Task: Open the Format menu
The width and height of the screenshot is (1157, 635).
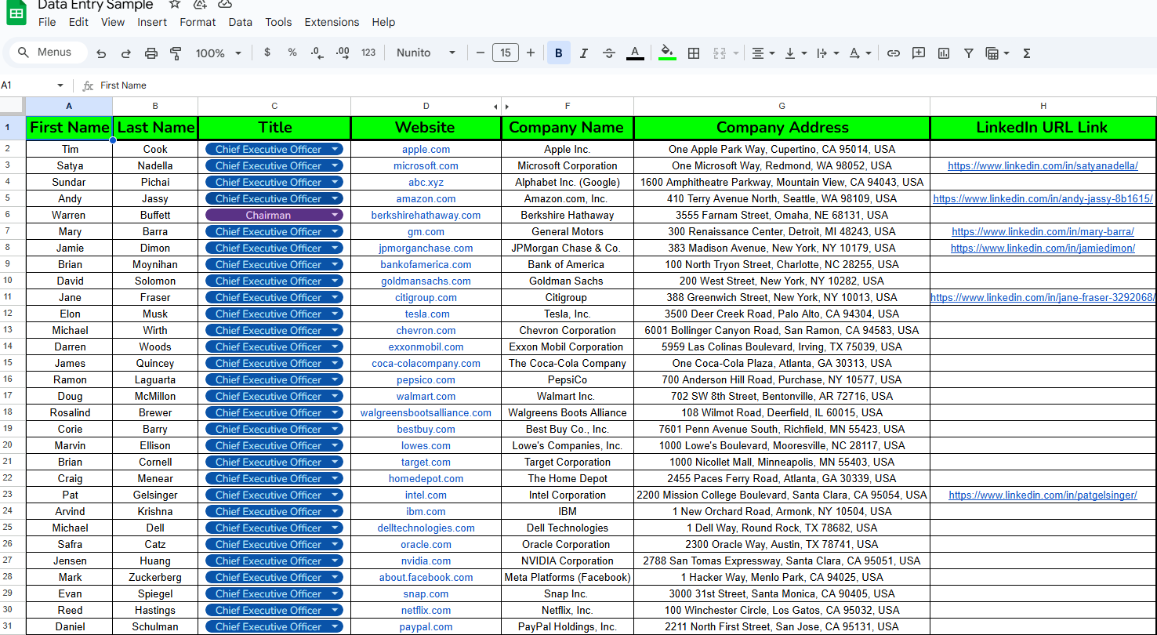Action: (x=198, y=22)
